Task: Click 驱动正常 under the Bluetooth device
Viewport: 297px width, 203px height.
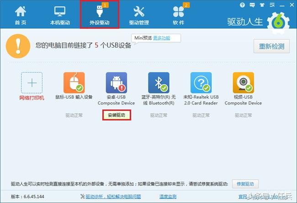Action: (159, 115)
